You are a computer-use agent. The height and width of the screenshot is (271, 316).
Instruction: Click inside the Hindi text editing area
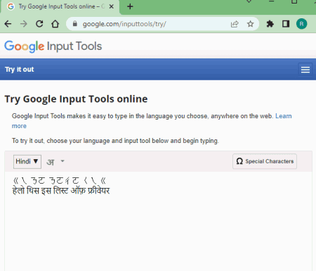click(x=158, y=220)
